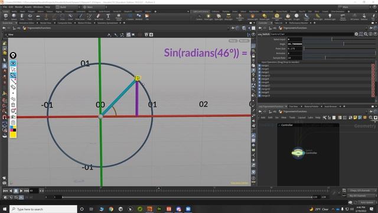The width and height of the screenshot is (378, 213).
Task: Select the Draw Curve shelf tool
Action: point(80,17)
